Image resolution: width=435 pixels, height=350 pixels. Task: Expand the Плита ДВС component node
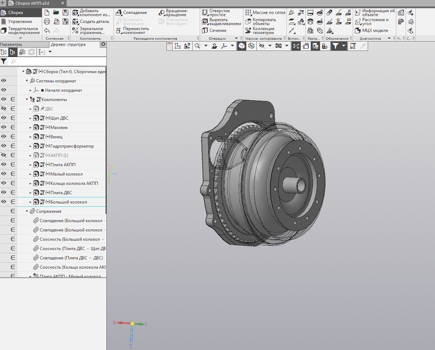coord(31,193)
